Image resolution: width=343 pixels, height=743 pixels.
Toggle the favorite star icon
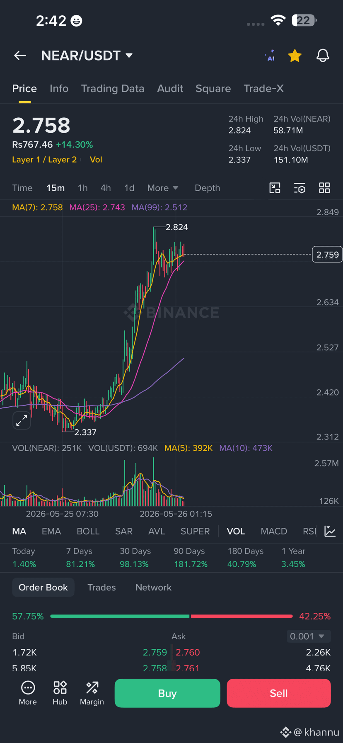click(x=295, y=56)
